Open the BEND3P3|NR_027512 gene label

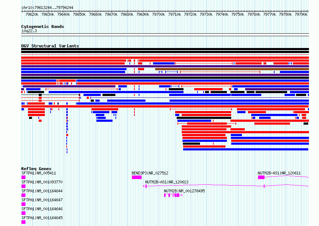coord(150,173)
